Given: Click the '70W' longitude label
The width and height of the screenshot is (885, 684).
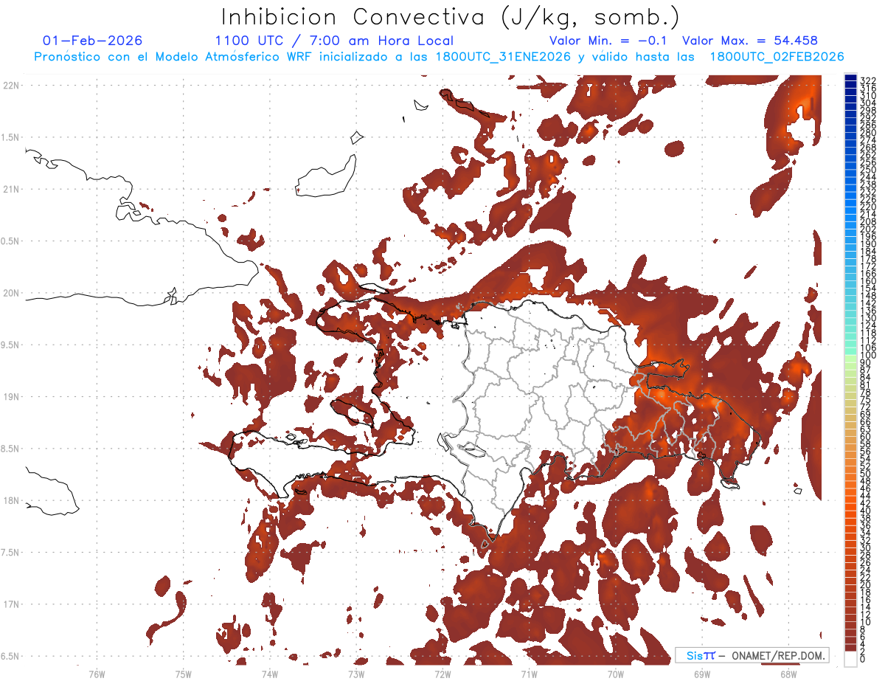Looking at the screenshot, I should point(615,674).
